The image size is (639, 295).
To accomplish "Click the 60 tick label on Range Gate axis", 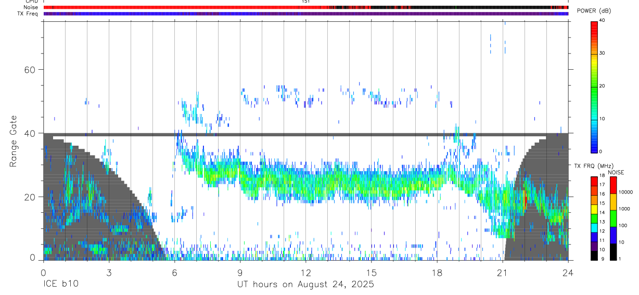I will [x=30, y=70].
